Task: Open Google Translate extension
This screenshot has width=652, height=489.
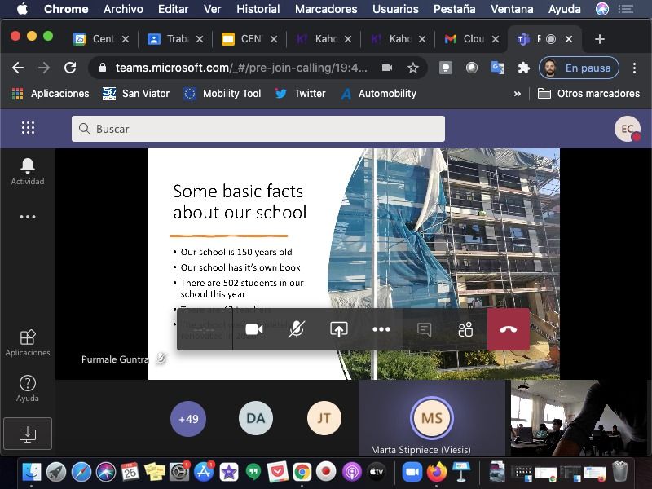Action: point(498,68)
